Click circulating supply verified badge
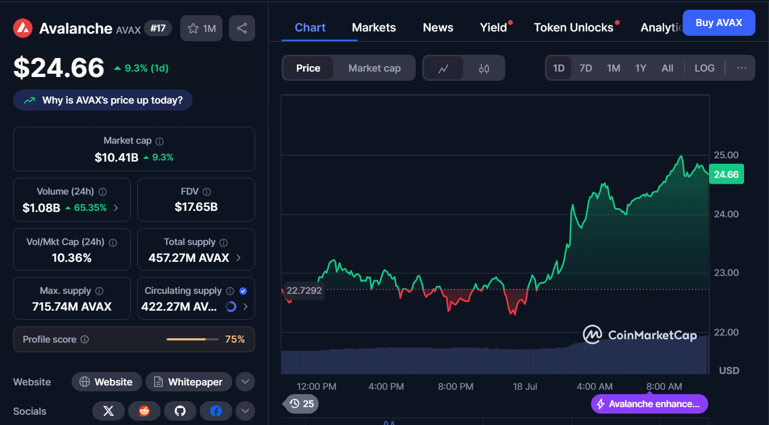The image size is (769, 425). pos(243,291)
